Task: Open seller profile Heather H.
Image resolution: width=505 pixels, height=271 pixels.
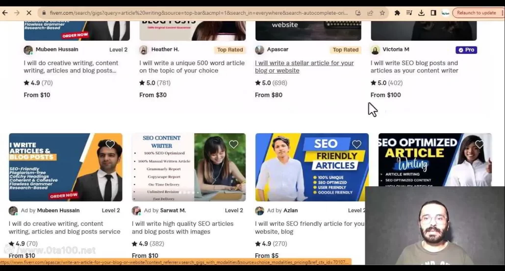Action: click(x=165, y=49)
